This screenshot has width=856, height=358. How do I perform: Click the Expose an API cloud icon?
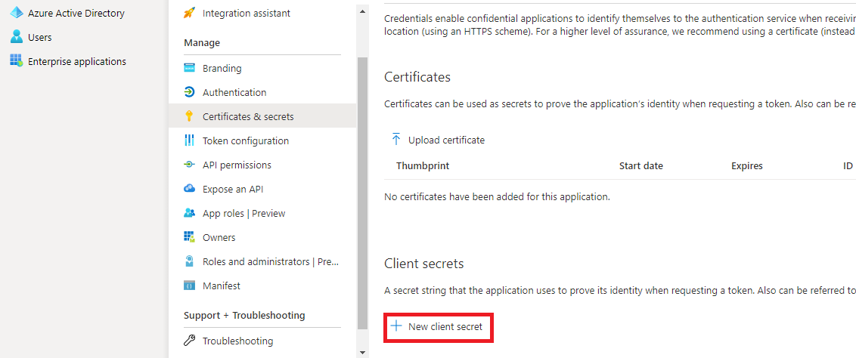click(x=190, y=189)
